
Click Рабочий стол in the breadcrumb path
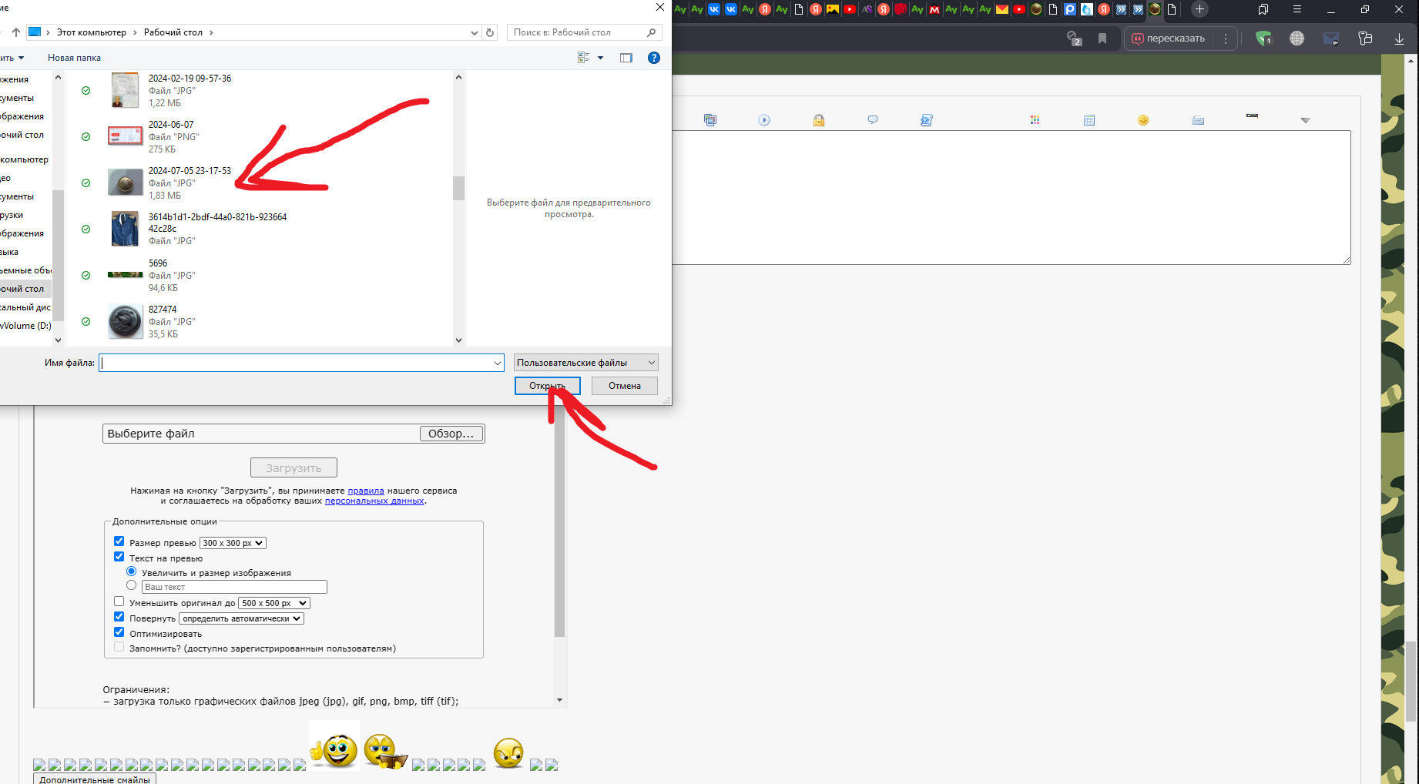tap(173, 32)
